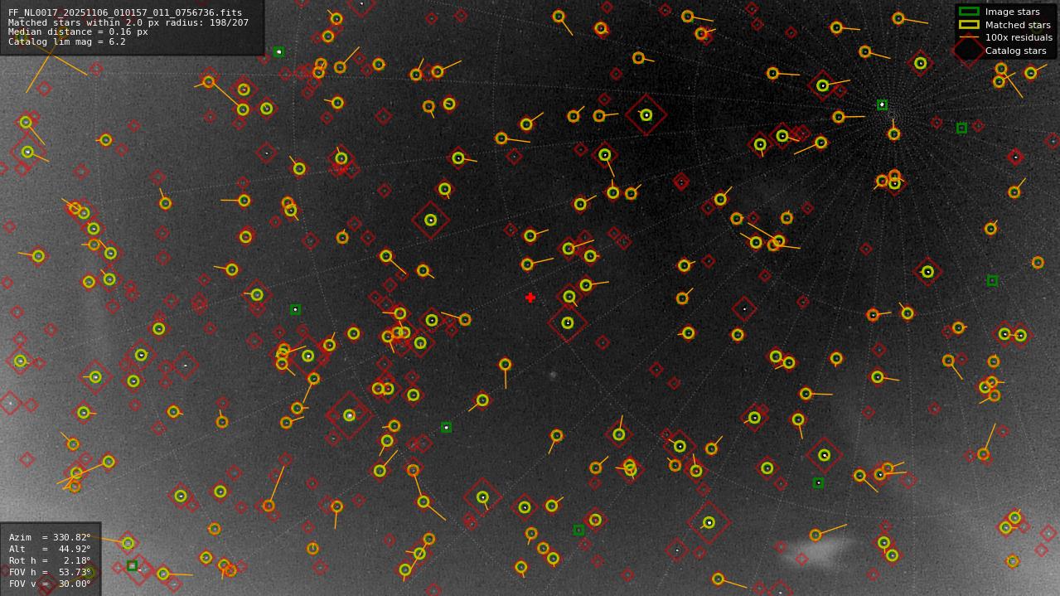Image resolution: width=1060 pixels, height=596 pixels.
Task: Click the 'FOV h = 53.73°' readout
Action: [x=50, y=572]
